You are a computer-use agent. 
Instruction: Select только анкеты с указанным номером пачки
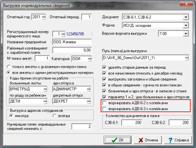[9, 67]
